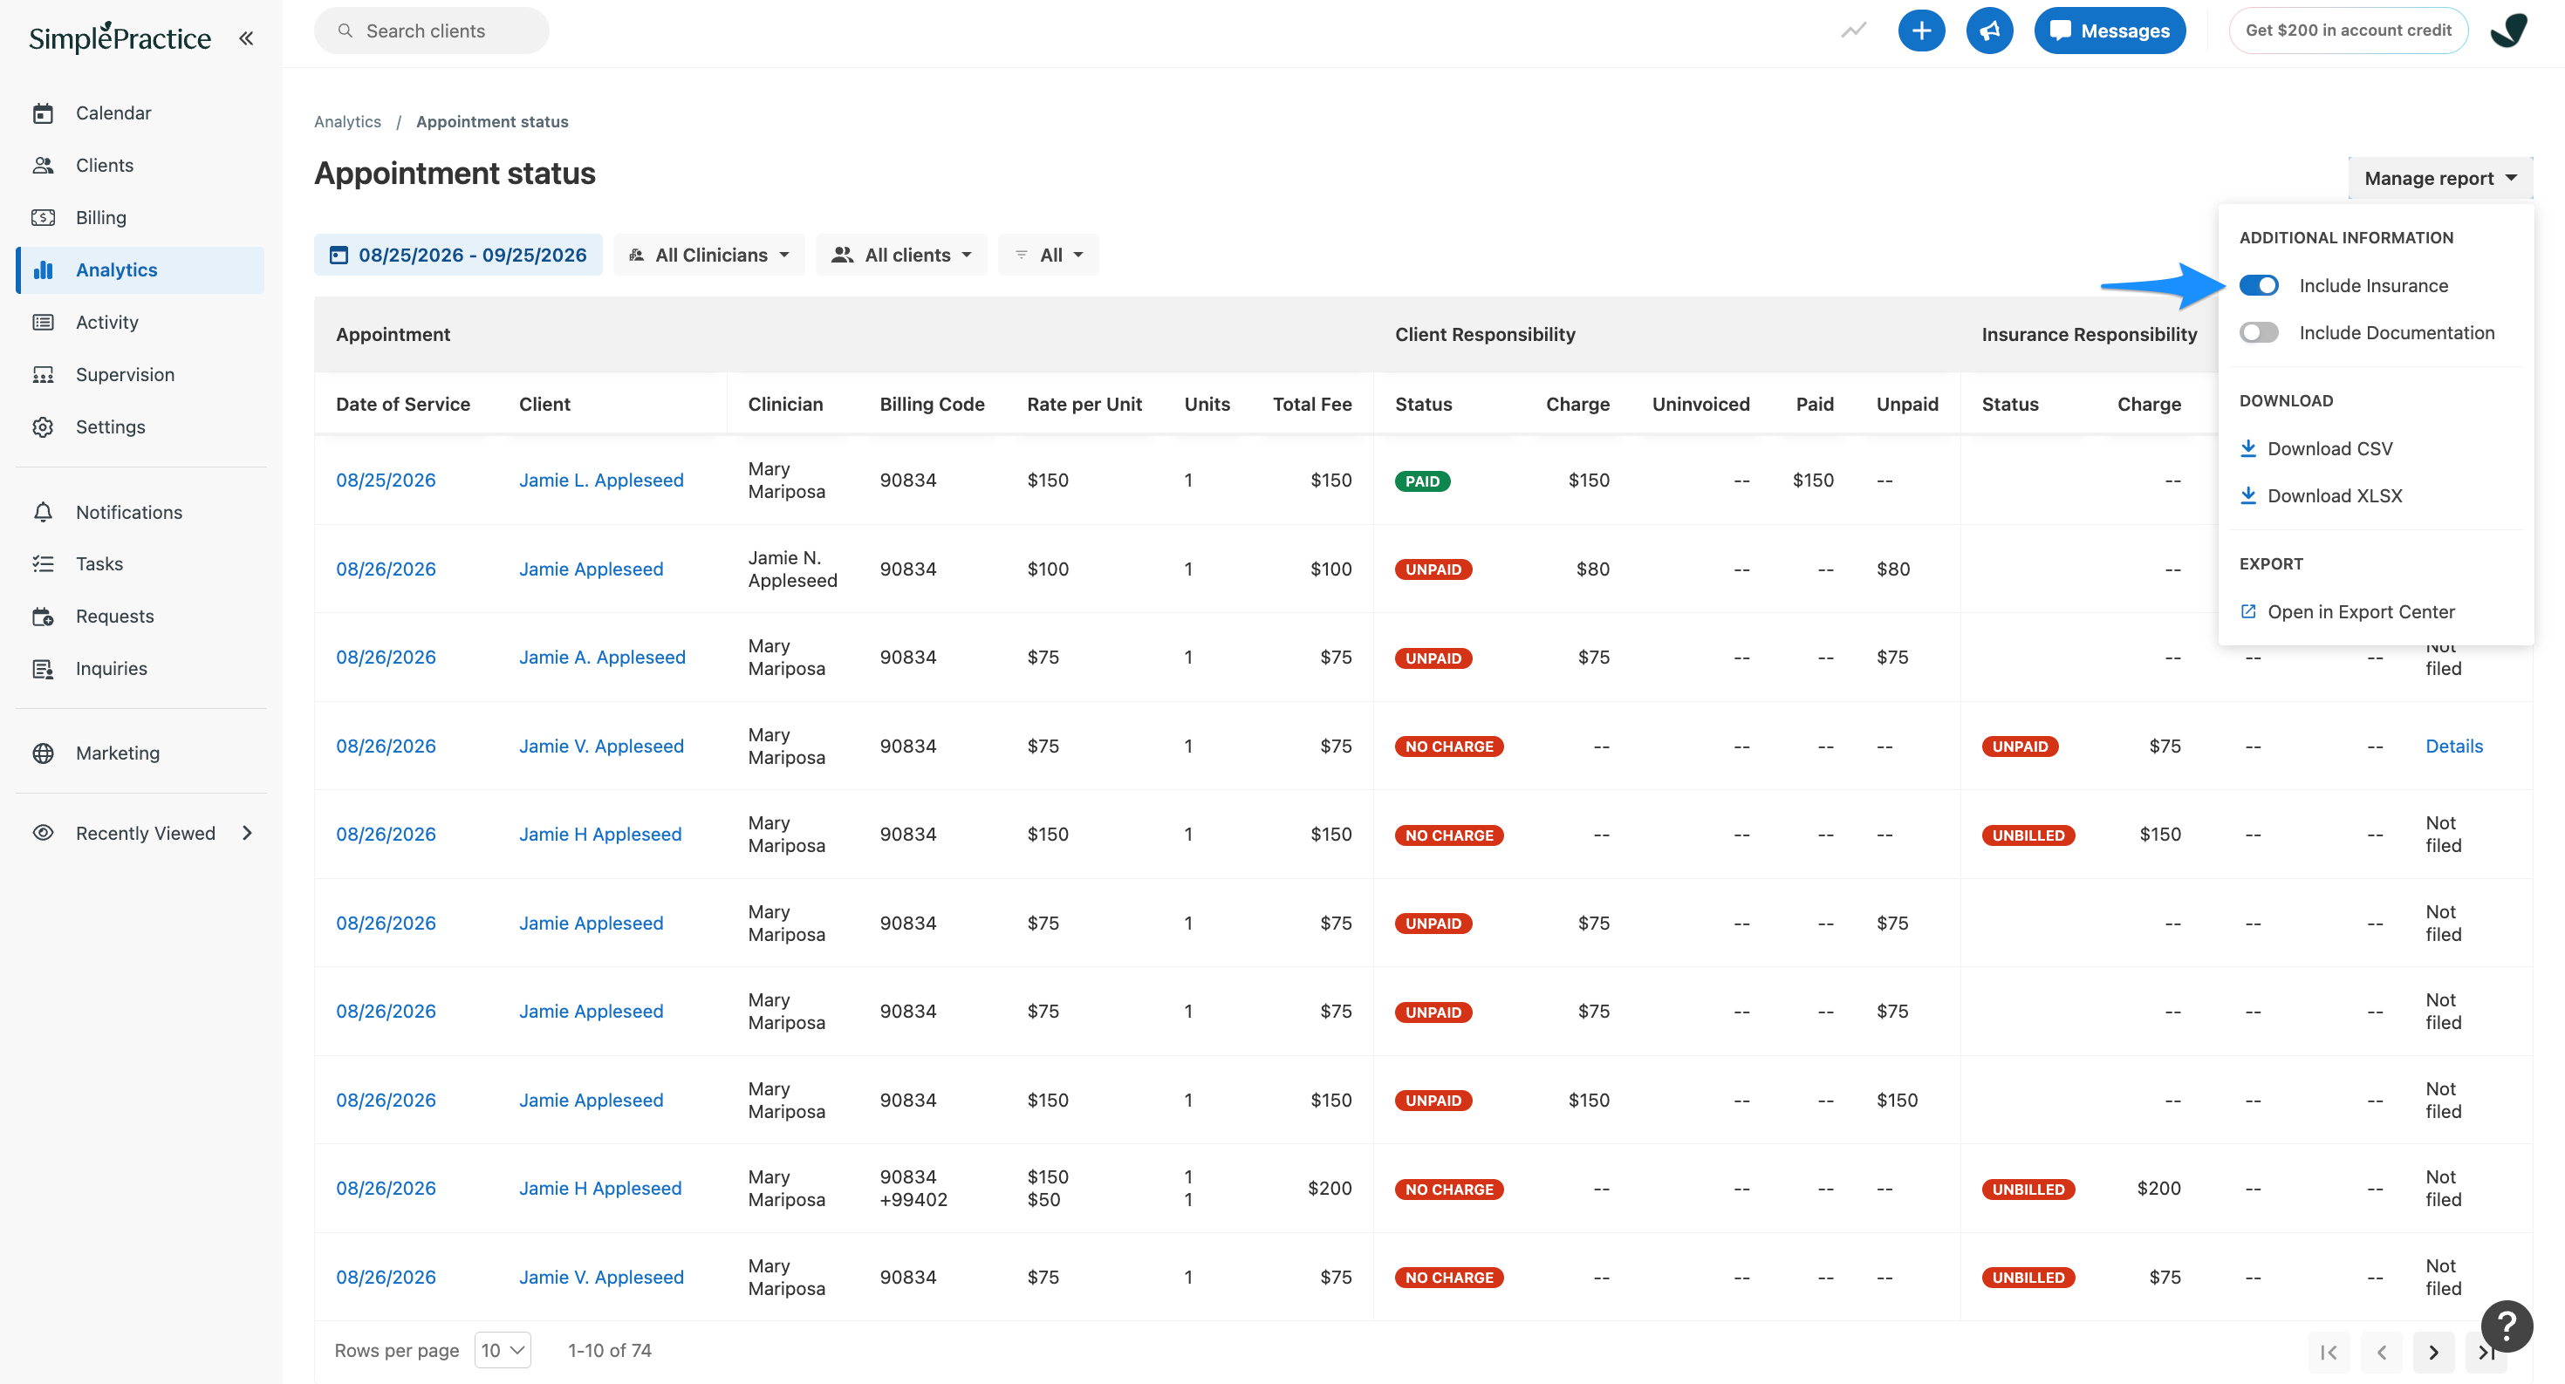Go to previous page arrow
Image resolution: width=2565 pixels, height=1384 pixels.
pos(2382,1352)
